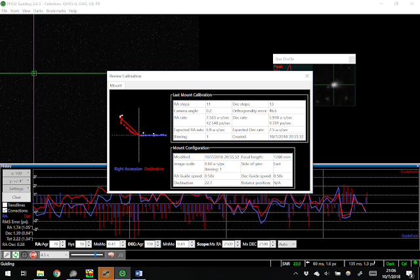Open the Help menu
420x280 pixels.
click(x=73, y=10)
